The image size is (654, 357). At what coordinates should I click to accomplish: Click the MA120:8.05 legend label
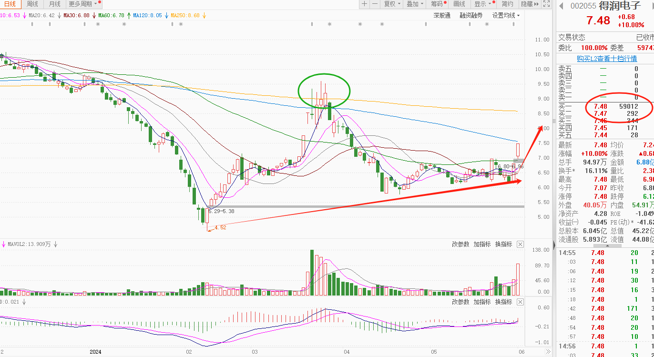click(x=148, y=15)
